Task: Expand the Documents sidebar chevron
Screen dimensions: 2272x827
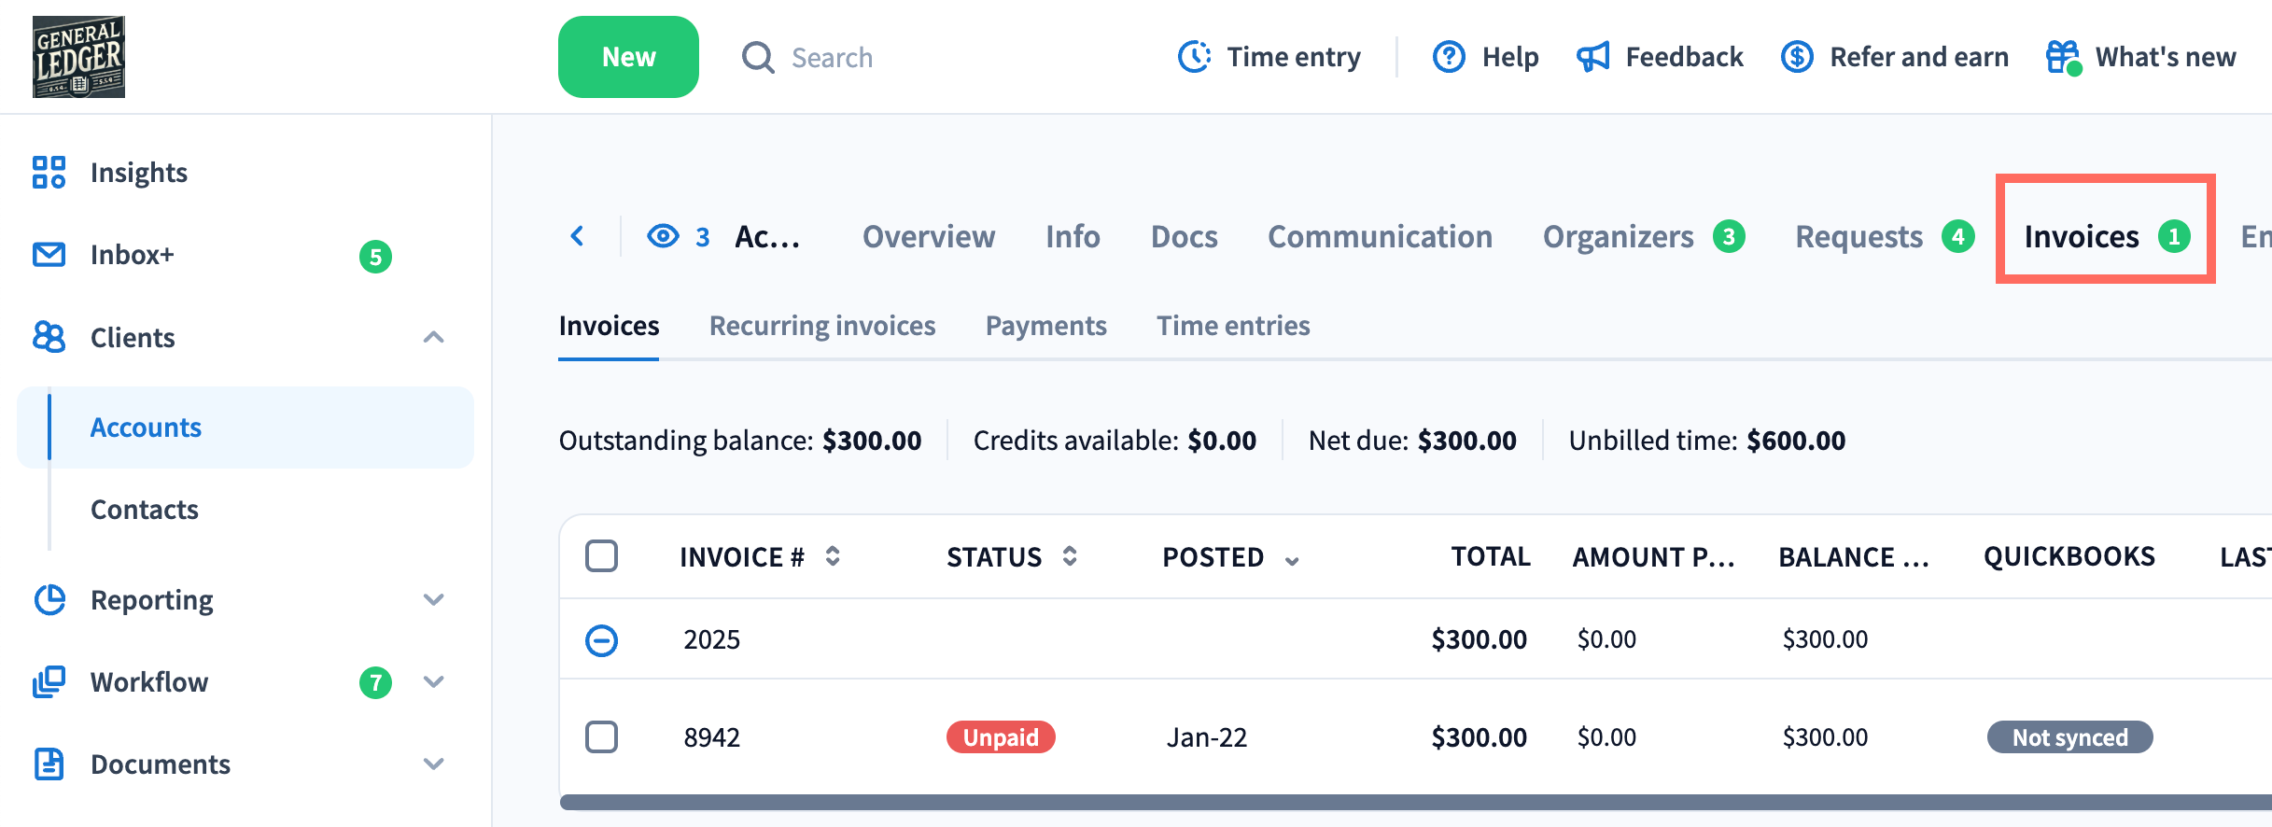Action: pos(433,764)
